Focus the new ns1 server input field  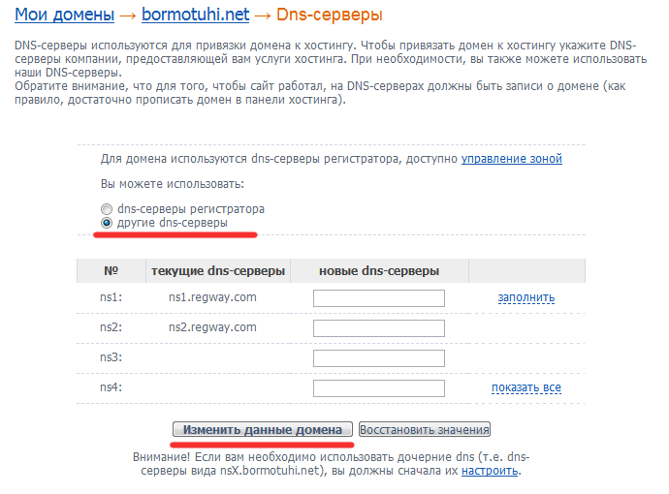(x=379, y=298)
